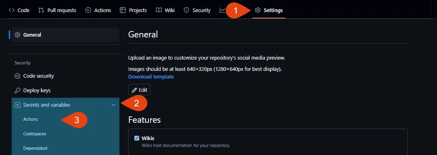The image size is (437, 155).
Task: Click the Insights graph icon
Action: click(222, 10)
